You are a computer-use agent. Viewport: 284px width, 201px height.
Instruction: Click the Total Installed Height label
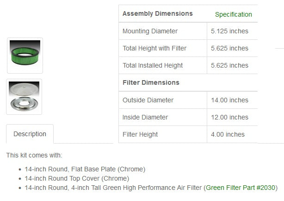[x=152, y=65]
